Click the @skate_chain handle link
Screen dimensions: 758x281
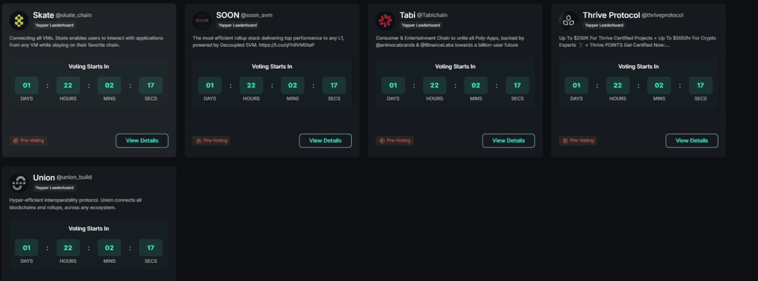pos(74,15)
